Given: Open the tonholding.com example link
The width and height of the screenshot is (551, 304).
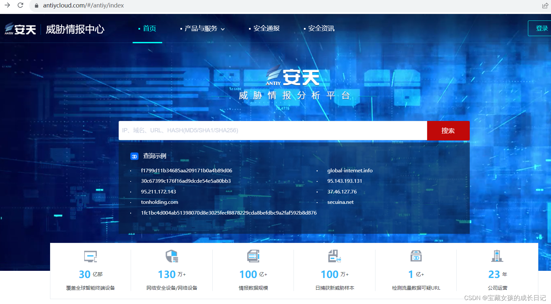Looking at the screenshot, I should coord(159,202).
